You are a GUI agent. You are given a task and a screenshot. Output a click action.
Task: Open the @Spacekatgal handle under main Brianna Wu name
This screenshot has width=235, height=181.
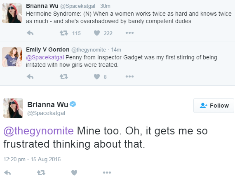(46, 113)
